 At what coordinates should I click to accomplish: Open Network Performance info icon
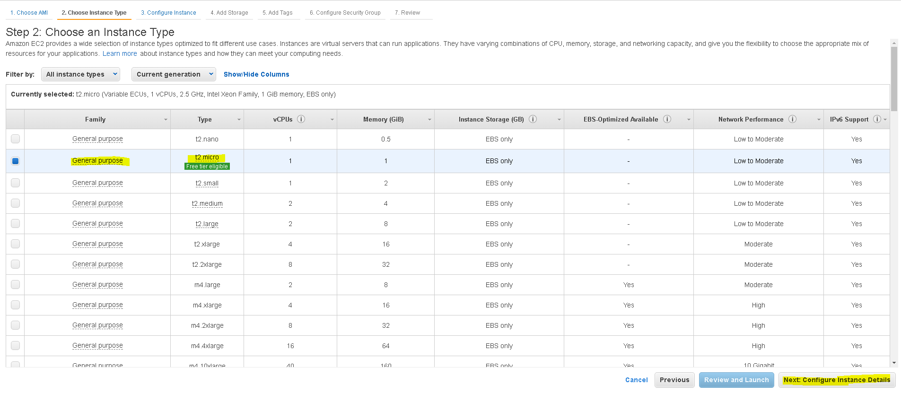(x=792, y=119)
